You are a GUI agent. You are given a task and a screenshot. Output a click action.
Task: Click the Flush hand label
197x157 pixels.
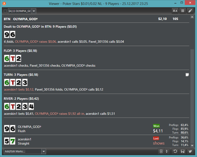tap(22, 131)
